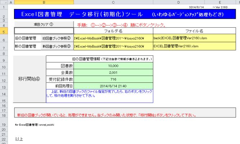
Task: Click the select-all corner of the sheet
Action: 4,2
